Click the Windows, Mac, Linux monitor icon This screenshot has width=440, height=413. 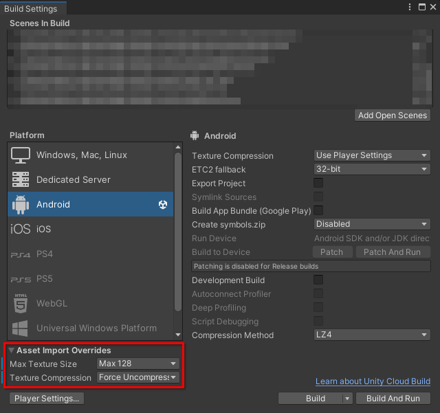click(x=21, y=155)
